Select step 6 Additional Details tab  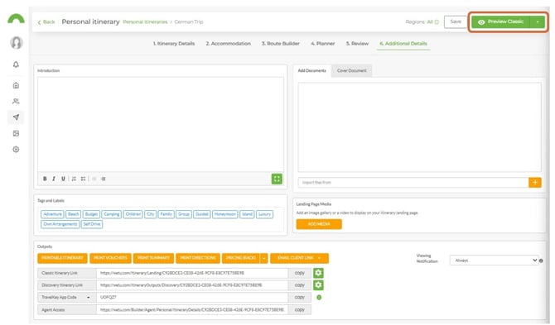[403, 44]
